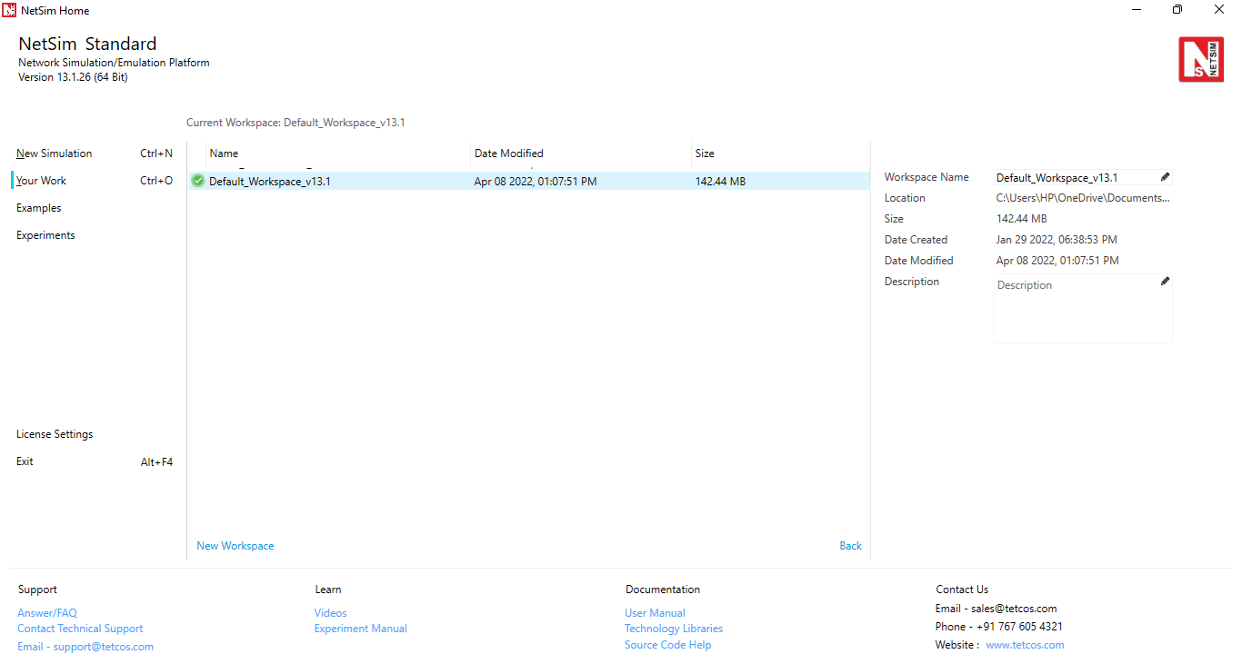Open the Technology Libraries link

(674, 629)
